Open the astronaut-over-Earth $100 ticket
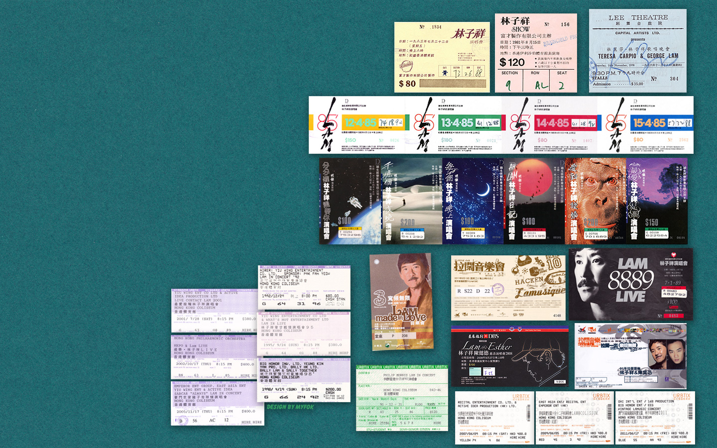The image size is (717, 448). click(350, 201)
